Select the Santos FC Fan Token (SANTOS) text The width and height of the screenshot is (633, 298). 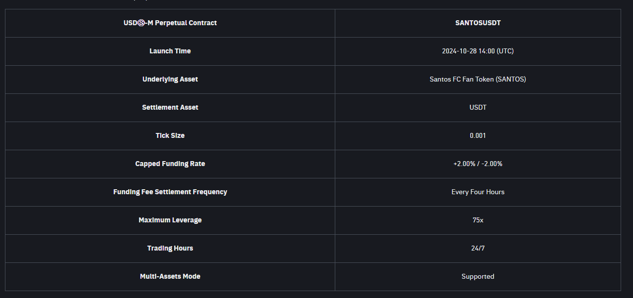[x=478, y=79]
